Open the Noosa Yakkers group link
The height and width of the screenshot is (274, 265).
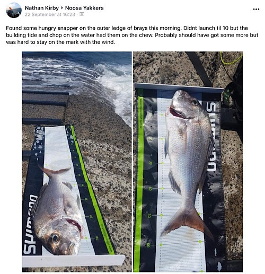click(84, 8)
